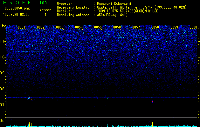Click the 0852 time marker

pyautogui.click(x=41, y=27)
